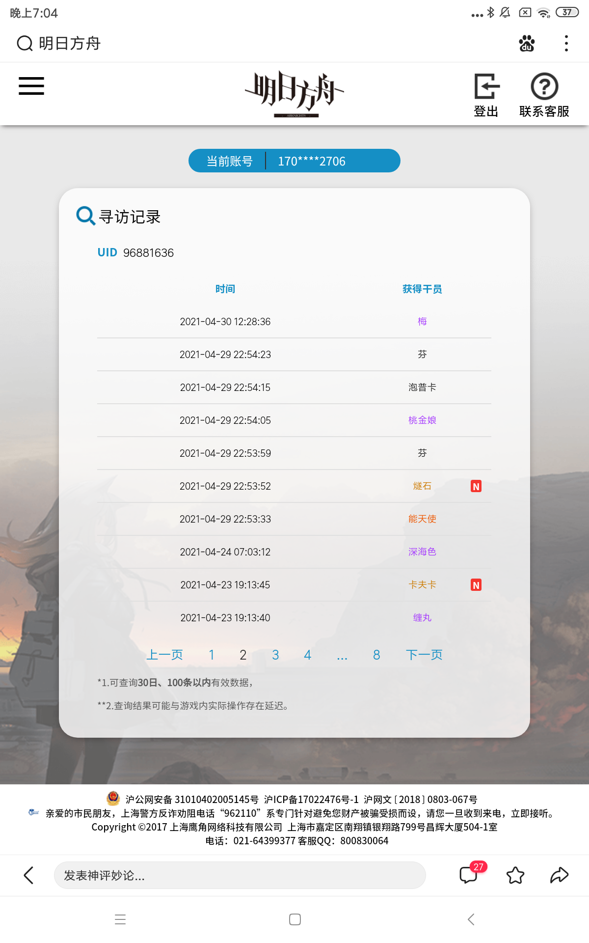Click the 时间 column header
The width and height of the screenshot is (589, 943).
pyautogui.click(x=225, y=289)
